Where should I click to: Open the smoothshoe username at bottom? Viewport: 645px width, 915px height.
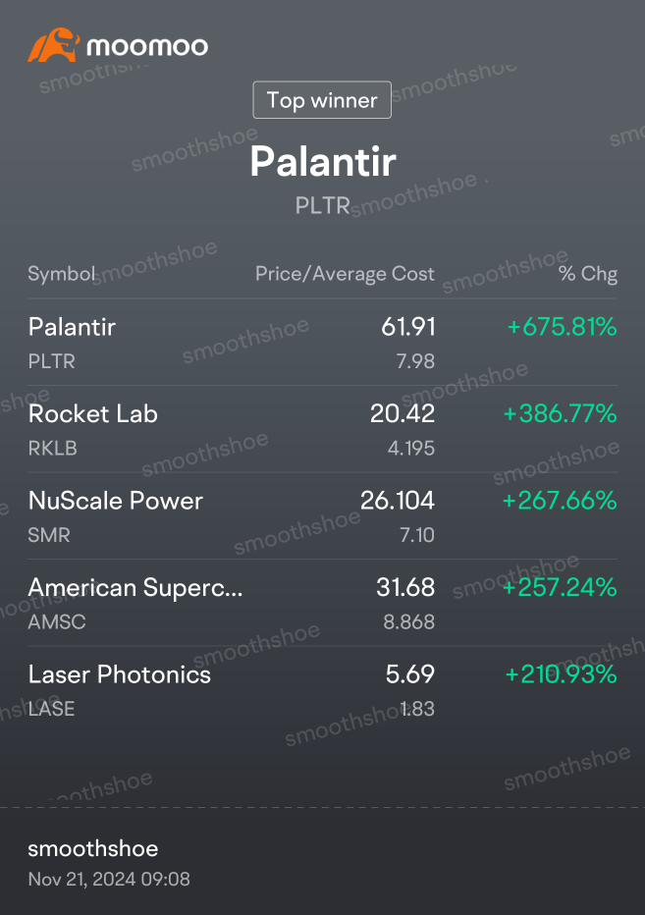tap(93, 849)
